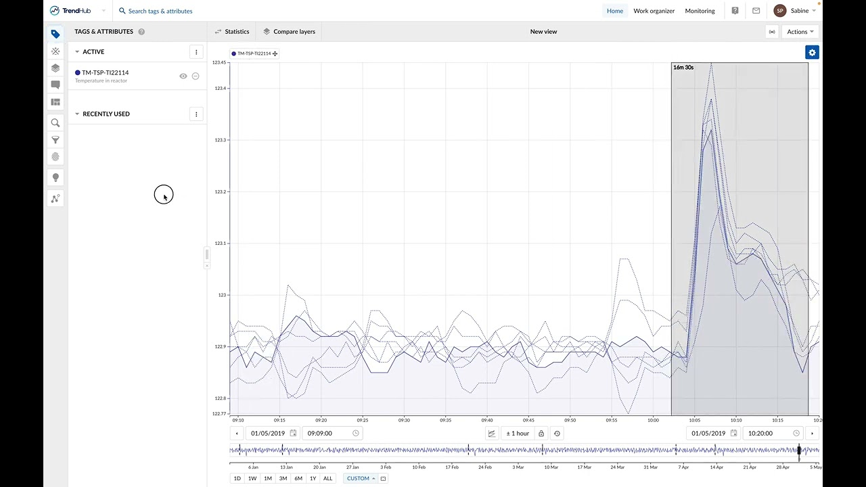Select 1M time range
The height and width of the screenshot is (487, 866).
tap(268, 478)
